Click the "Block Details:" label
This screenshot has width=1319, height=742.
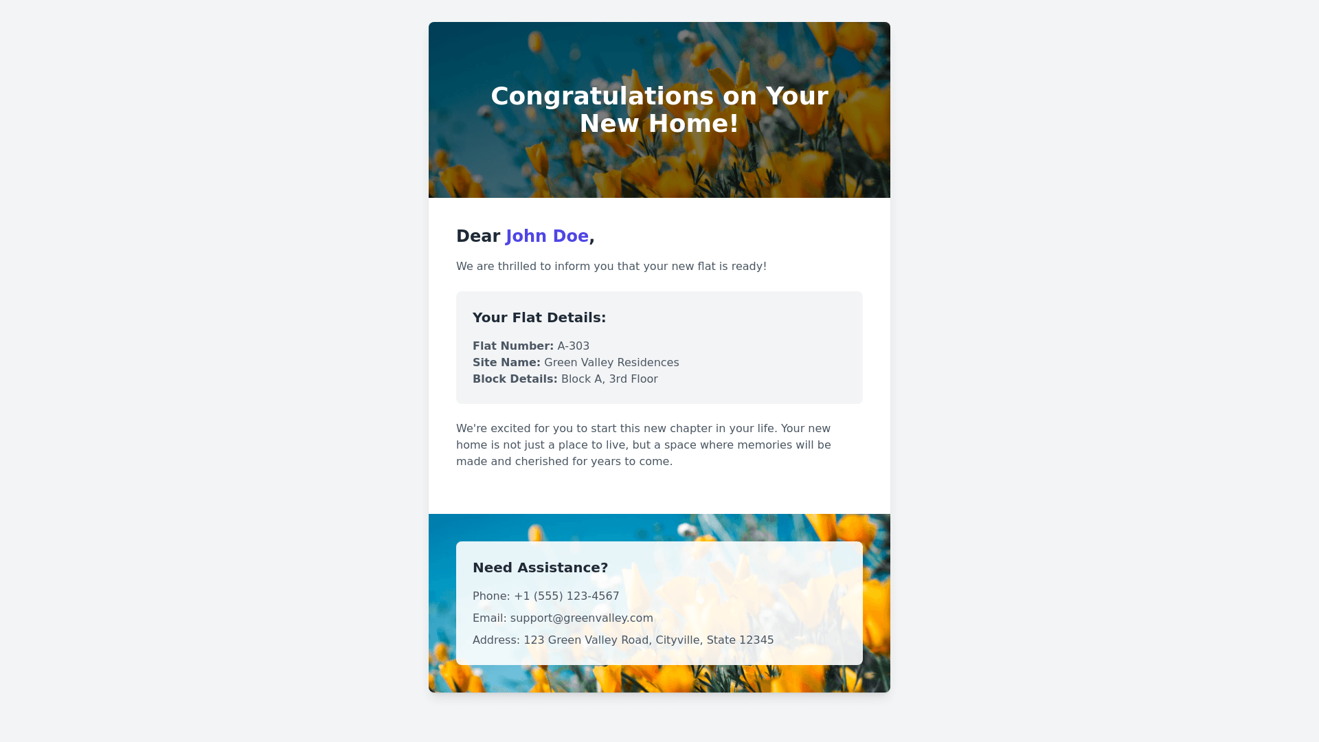tap(515, 379)
